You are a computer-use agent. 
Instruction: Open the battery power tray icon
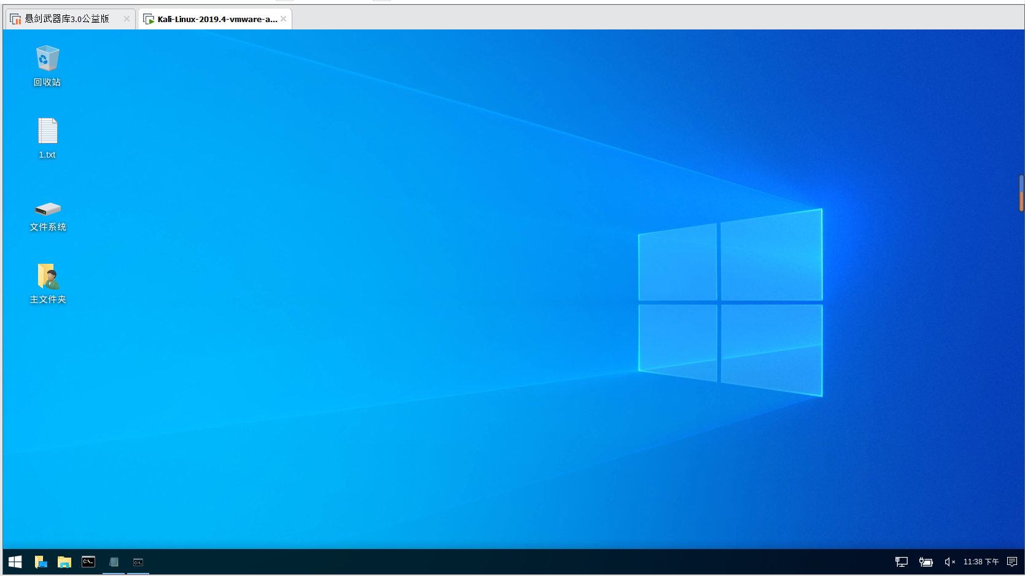point(926,562)
